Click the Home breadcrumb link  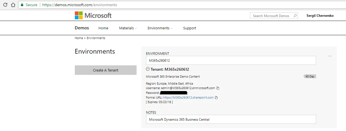(x=79, y=38)
